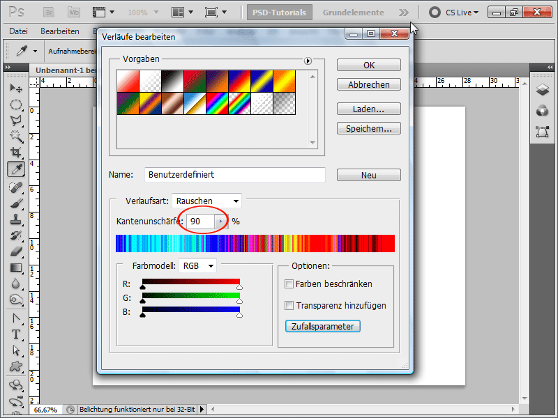Click the white B slider handle

(x=239, y=315)
